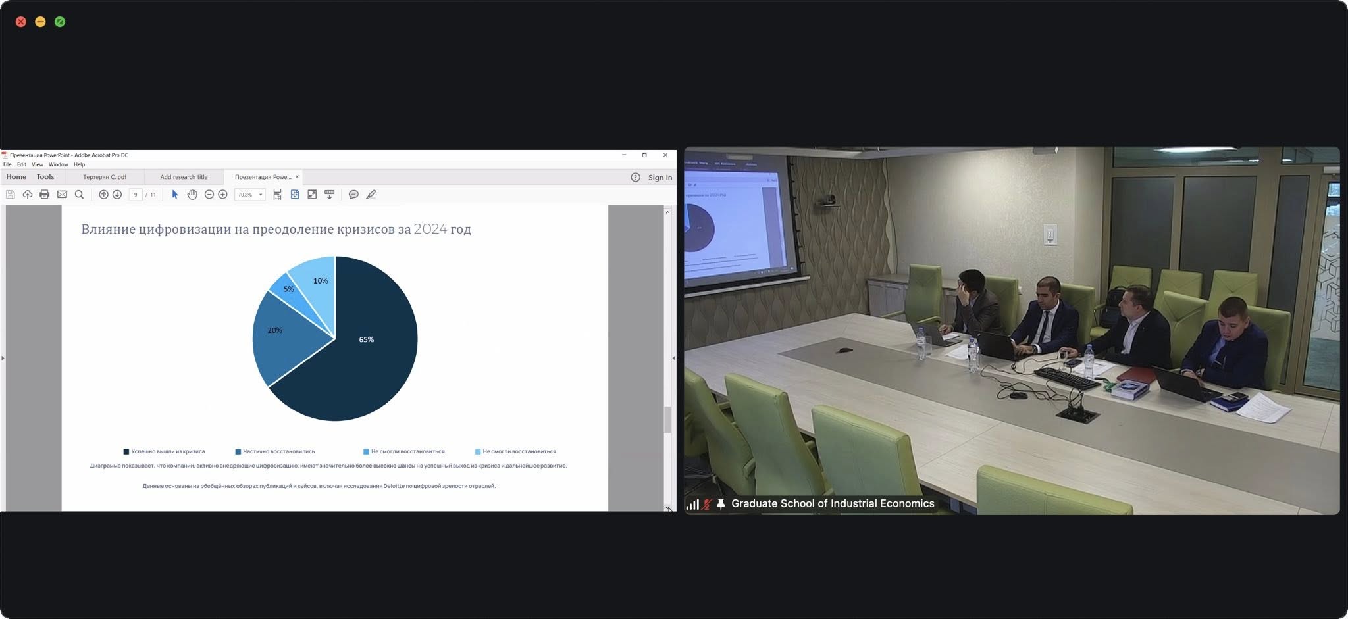Open the View menu

tap(38, 164)
